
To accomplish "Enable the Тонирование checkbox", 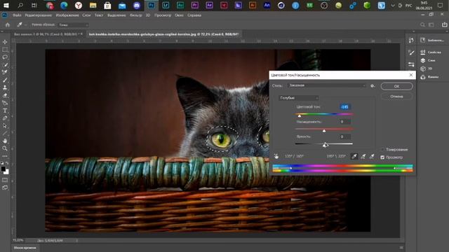I will pos(382,149).
